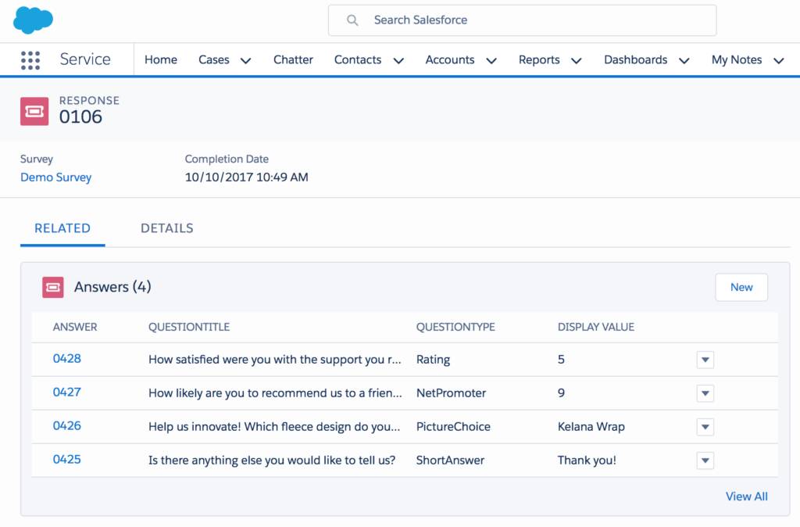Image resolution: width=800 pixels, height=527 pixels.
Task: Click the Rating question type cell
Action: (x=433, y=360)
